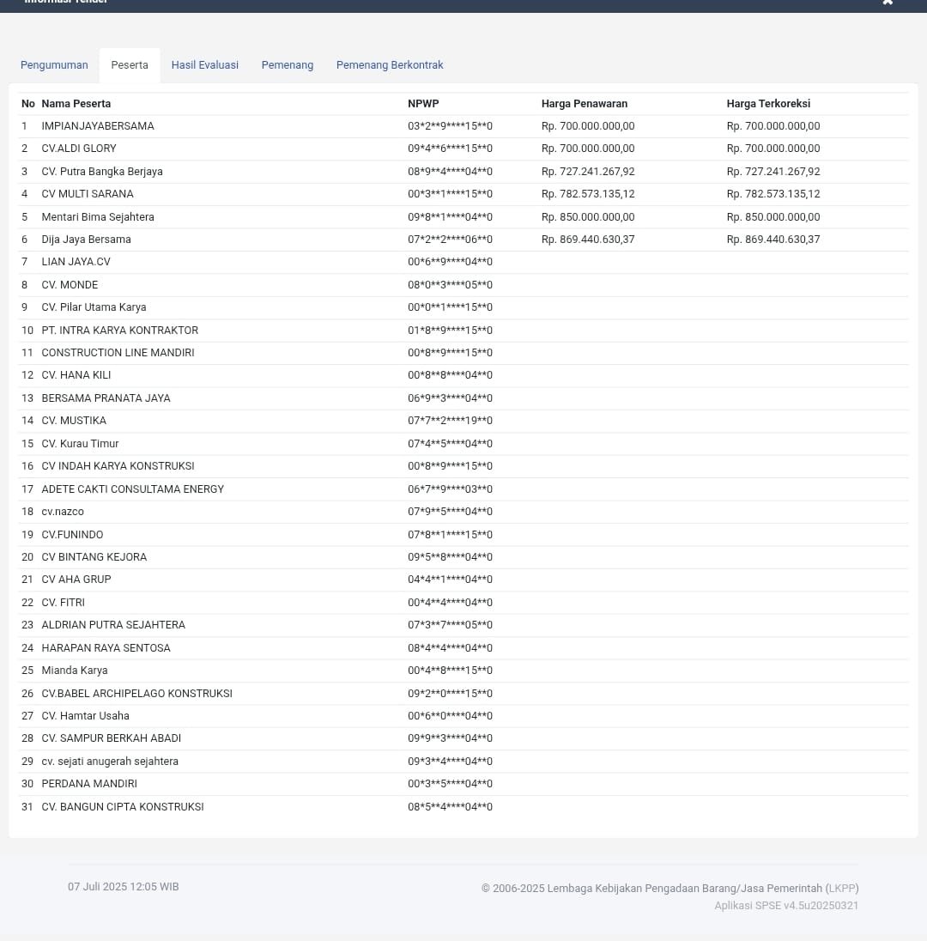This screenshot has width=927, height=941.
Task: Go to the Pemenang tab
Action: [x=288, y=64]
